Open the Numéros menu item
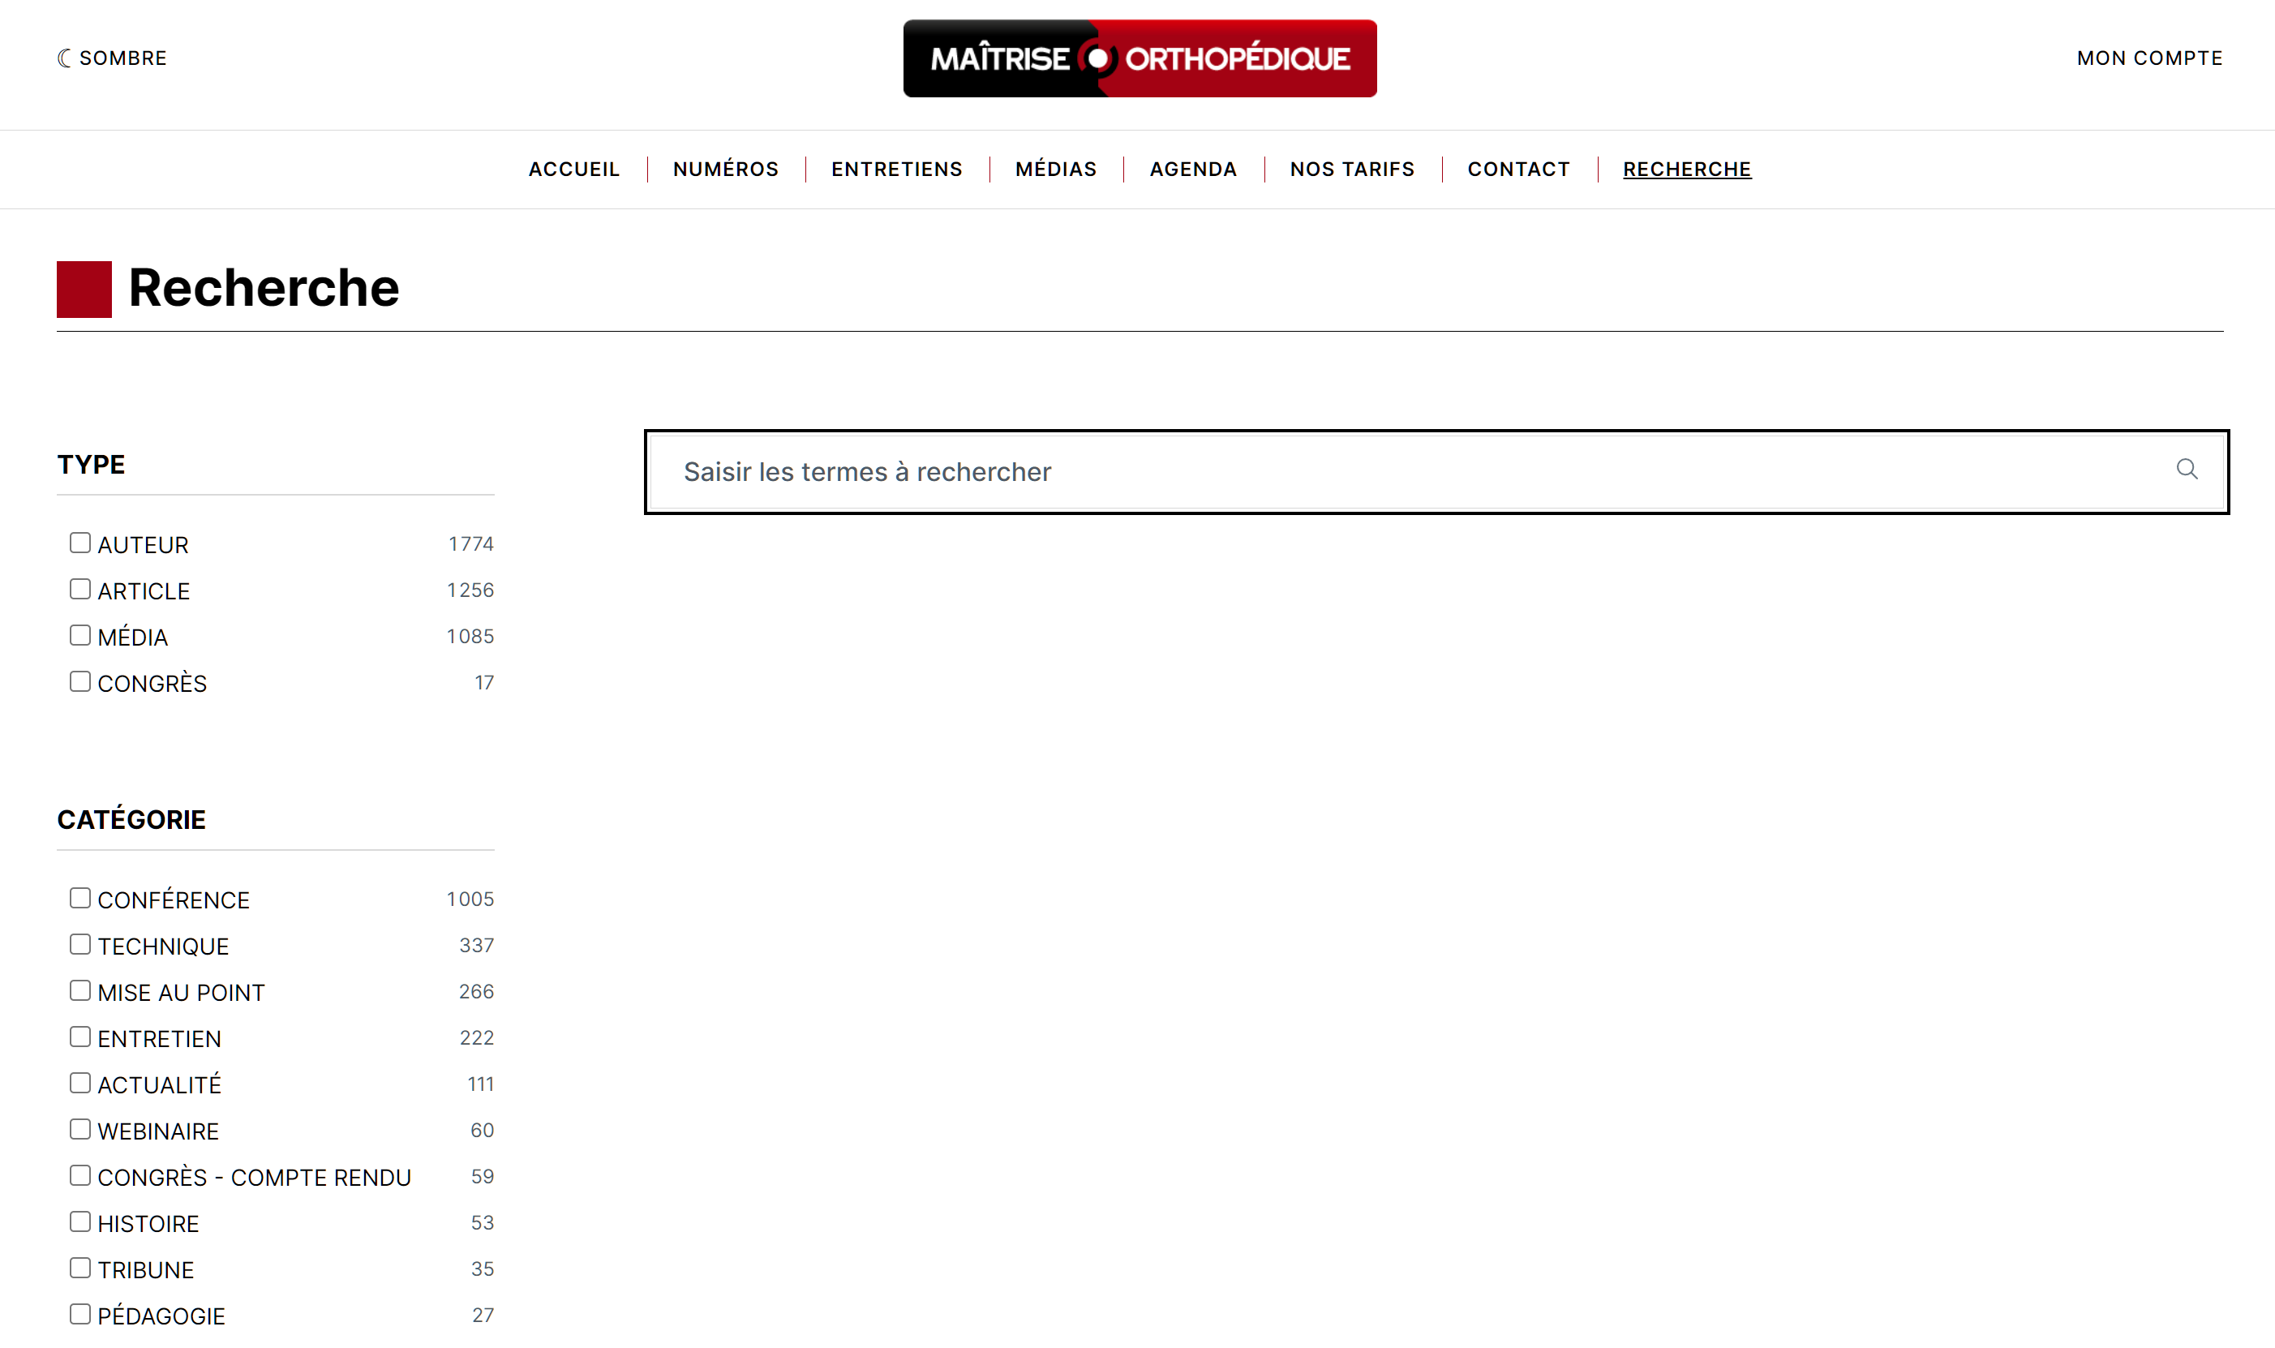The image size is (2275, 1348). tap(725, 169)
